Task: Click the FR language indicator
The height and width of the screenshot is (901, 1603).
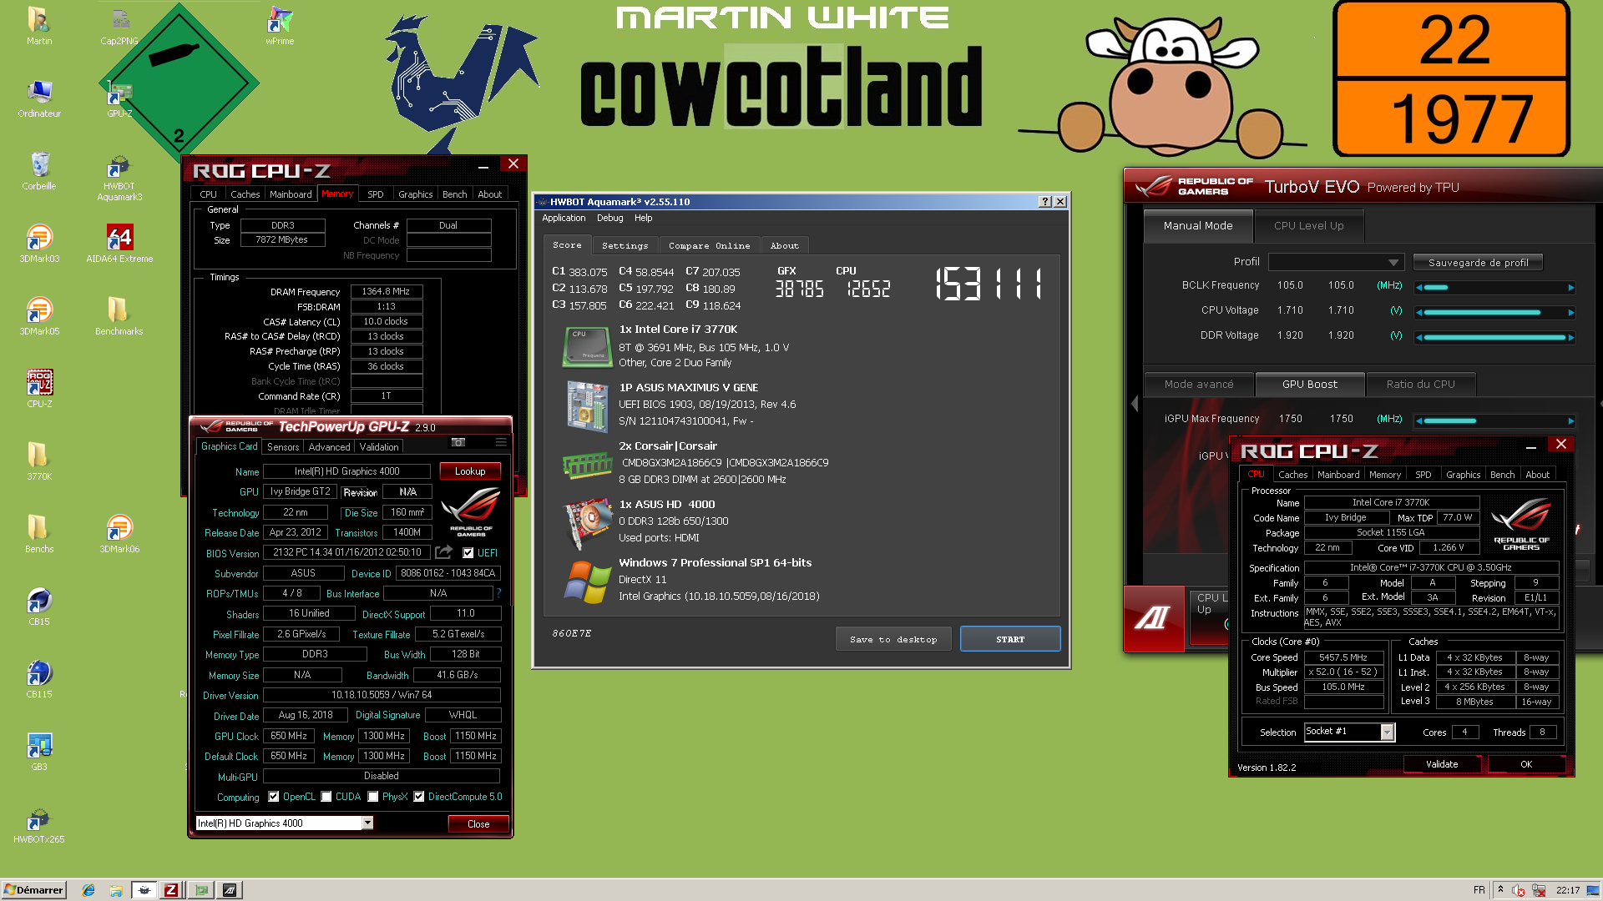Action: (1479, 890)
